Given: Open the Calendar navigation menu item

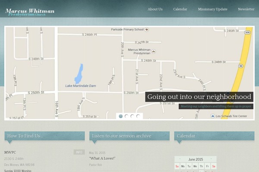Looking at the screenshot, I should (x=180, y=9).
